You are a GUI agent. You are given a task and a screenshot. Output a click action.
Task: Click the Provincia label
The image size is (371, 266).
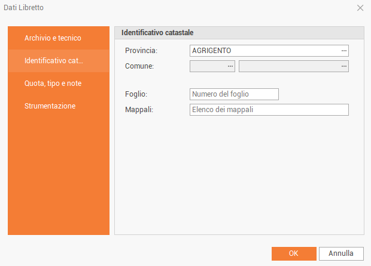(x=141, y=51)
